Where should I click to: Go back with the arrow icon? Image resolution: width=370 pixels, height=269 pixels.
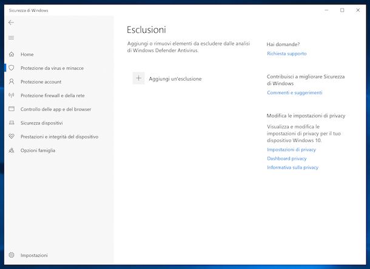point(11,22)
